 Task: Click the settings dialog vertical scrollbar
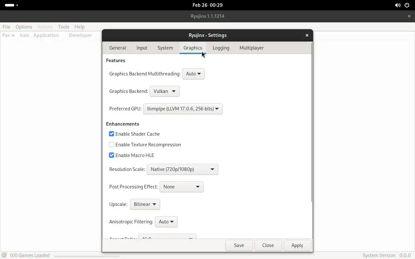point(312,122)
